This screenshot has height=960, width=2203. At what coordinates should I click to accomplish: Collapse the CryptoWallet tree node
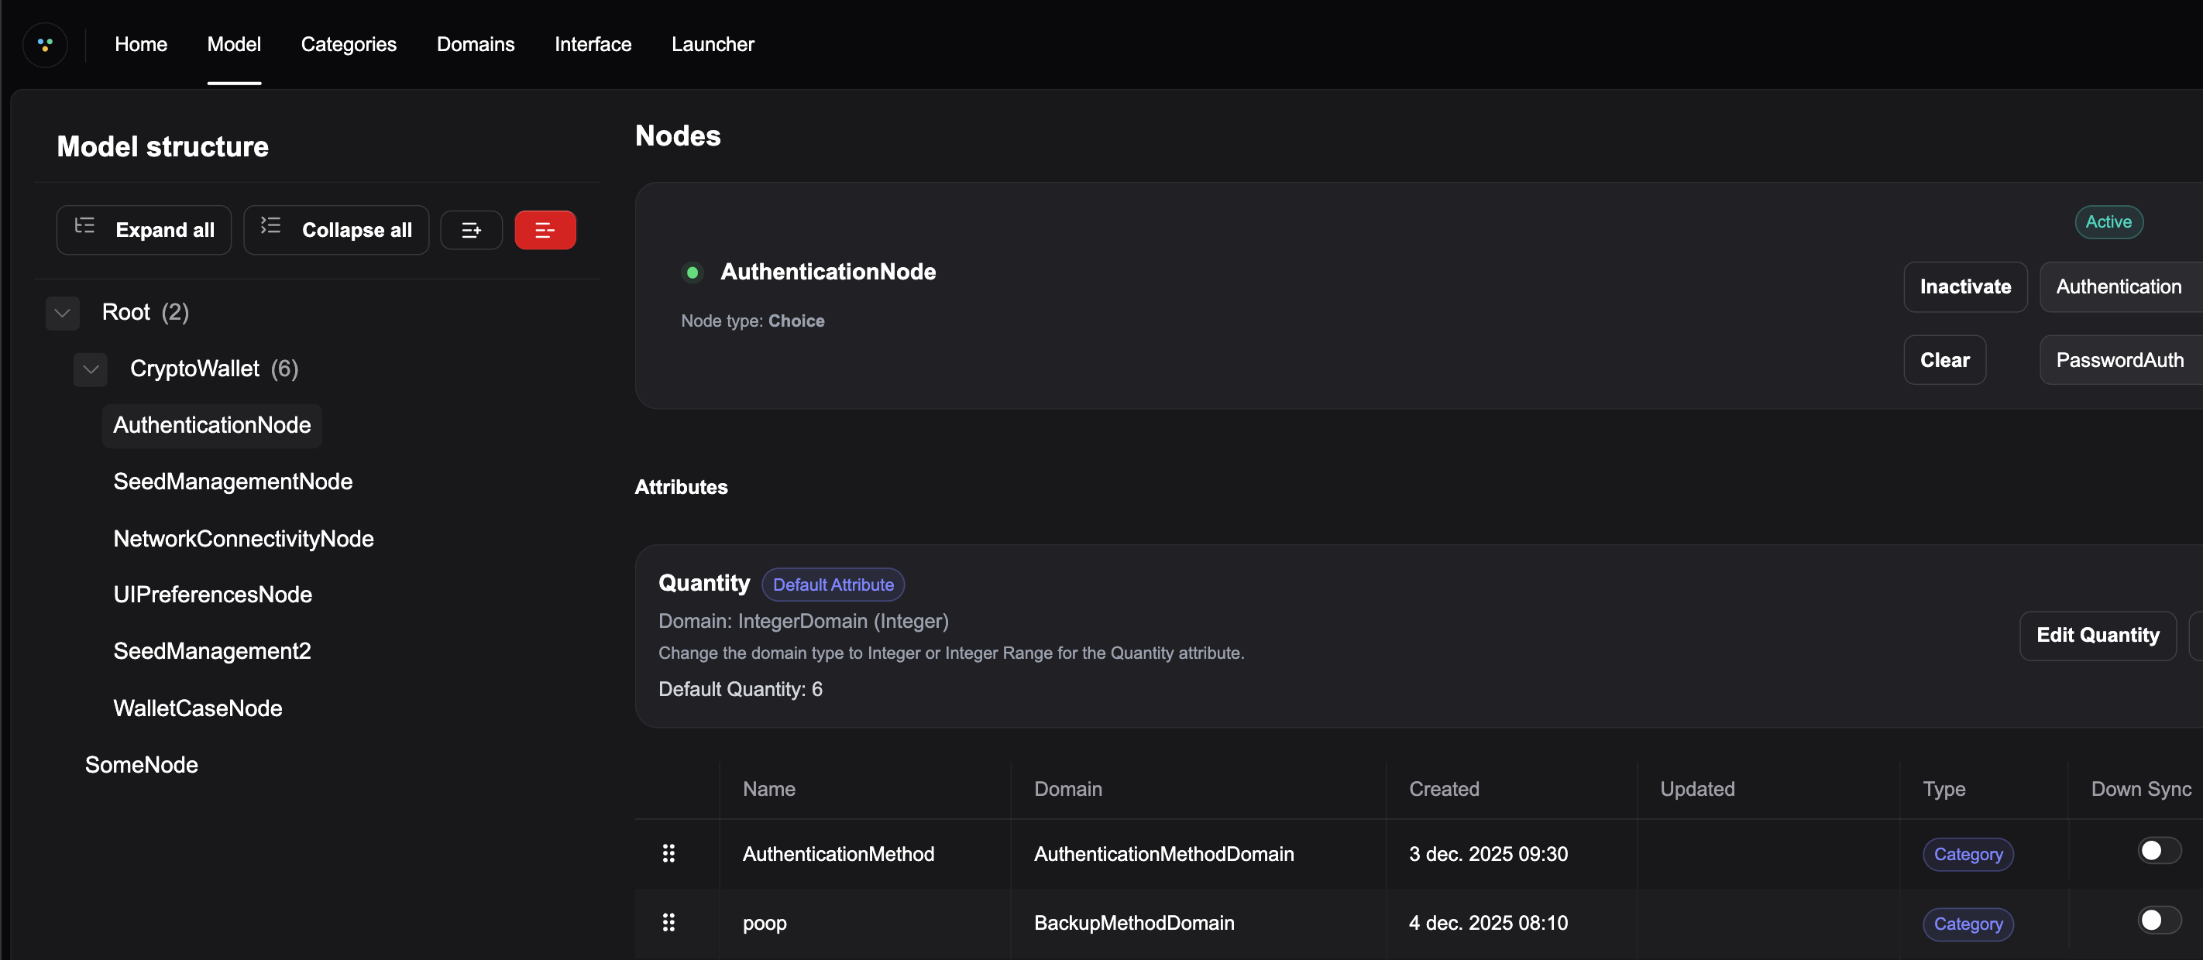click(x=91, y=369)
